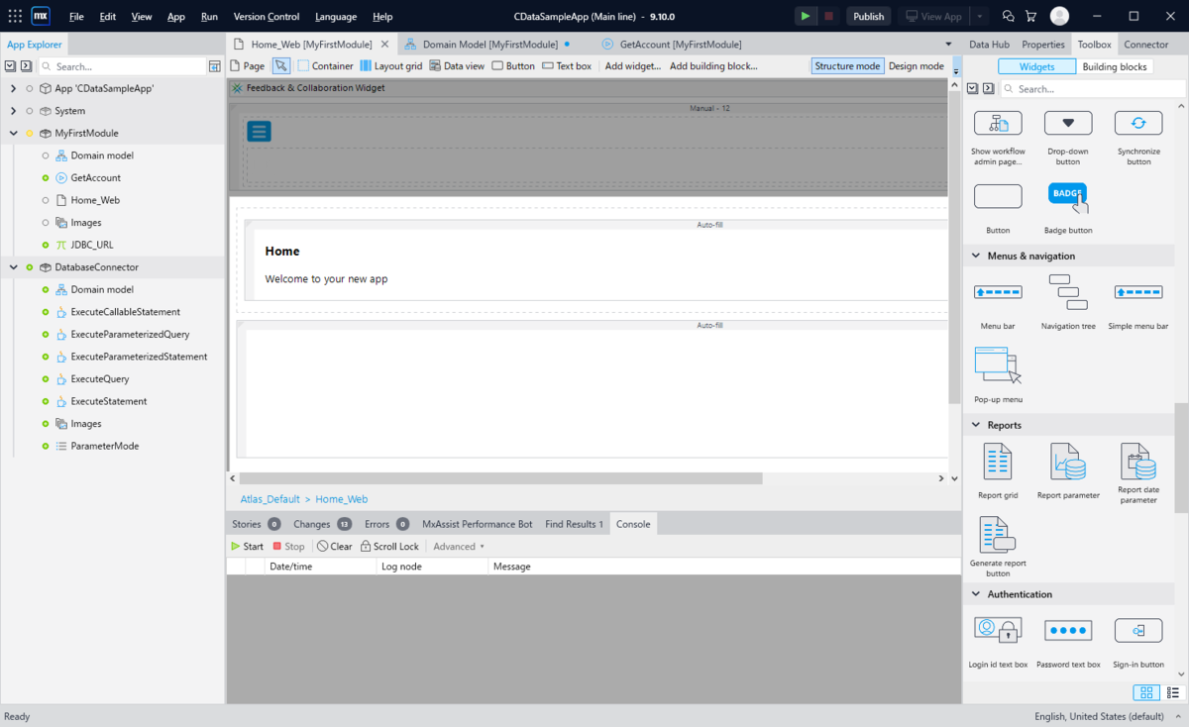The width and height of the screenshot is (1189, 727).
Task: Open the Run menu
Action: 209,17
